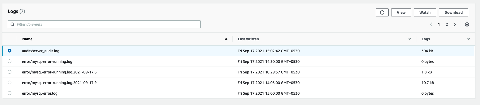Viewport: 480px width, 105px height.
Task: Refresh the logs list
Action: point(382,12)
